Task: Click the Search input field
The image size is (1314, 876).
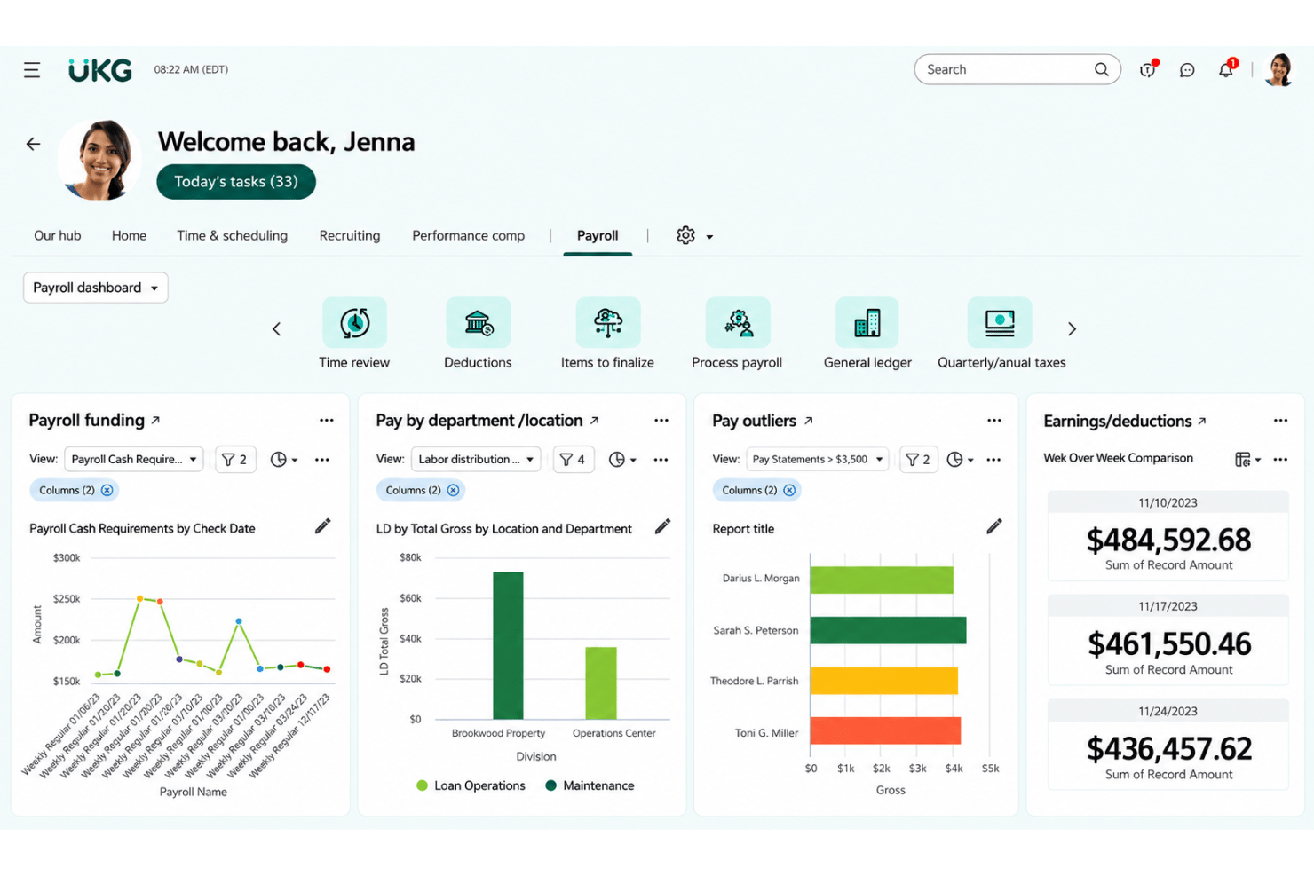Action: 1017,69
